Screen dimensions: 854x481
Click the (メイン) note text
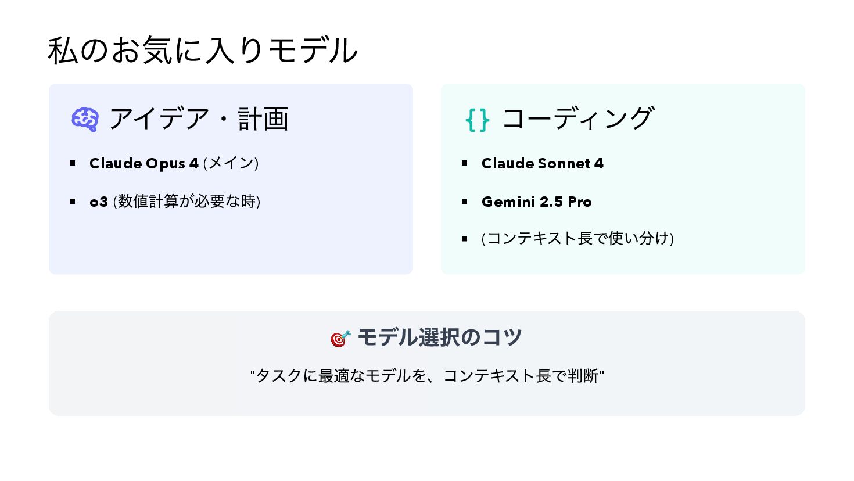click(231, 163)
